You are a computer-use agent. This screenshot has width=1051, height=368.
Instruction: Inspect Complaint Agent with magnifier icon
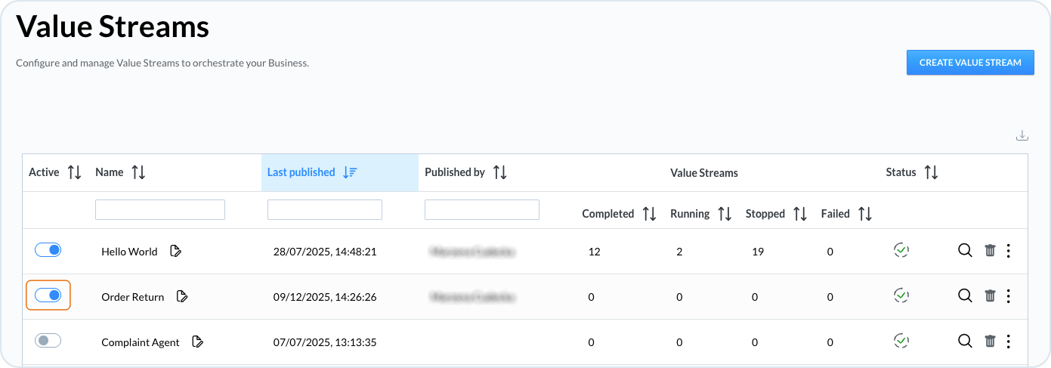coord(965,342)
